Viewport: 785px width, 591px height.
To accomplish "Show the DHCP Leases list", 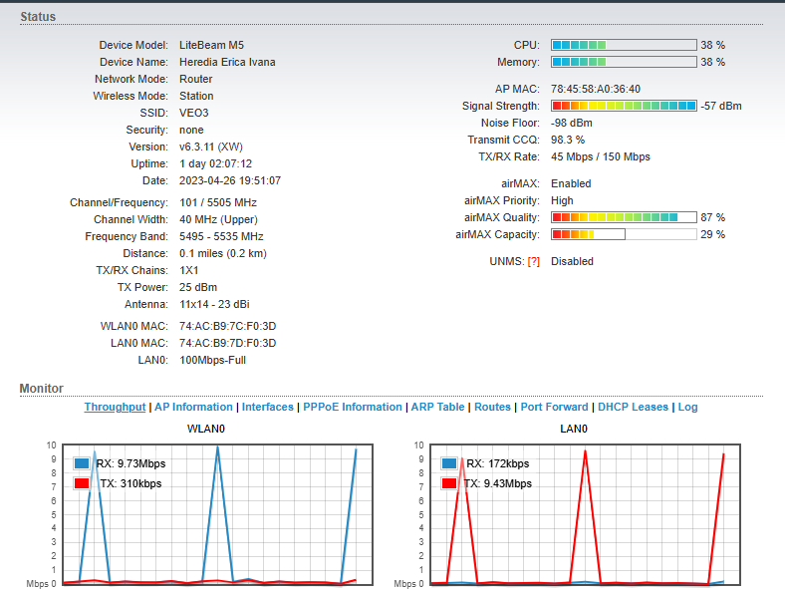I will point(635,407).
